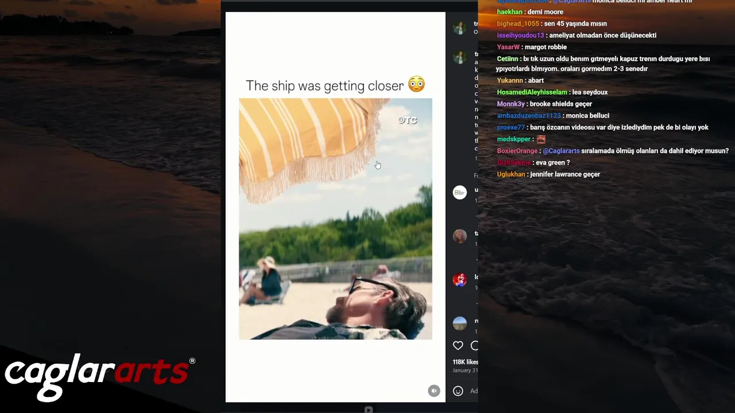Click the 'barış özcanın videosu' chat message
This screenshot has height=413, width=735.
pyautogui.click(x=619, y=127)
